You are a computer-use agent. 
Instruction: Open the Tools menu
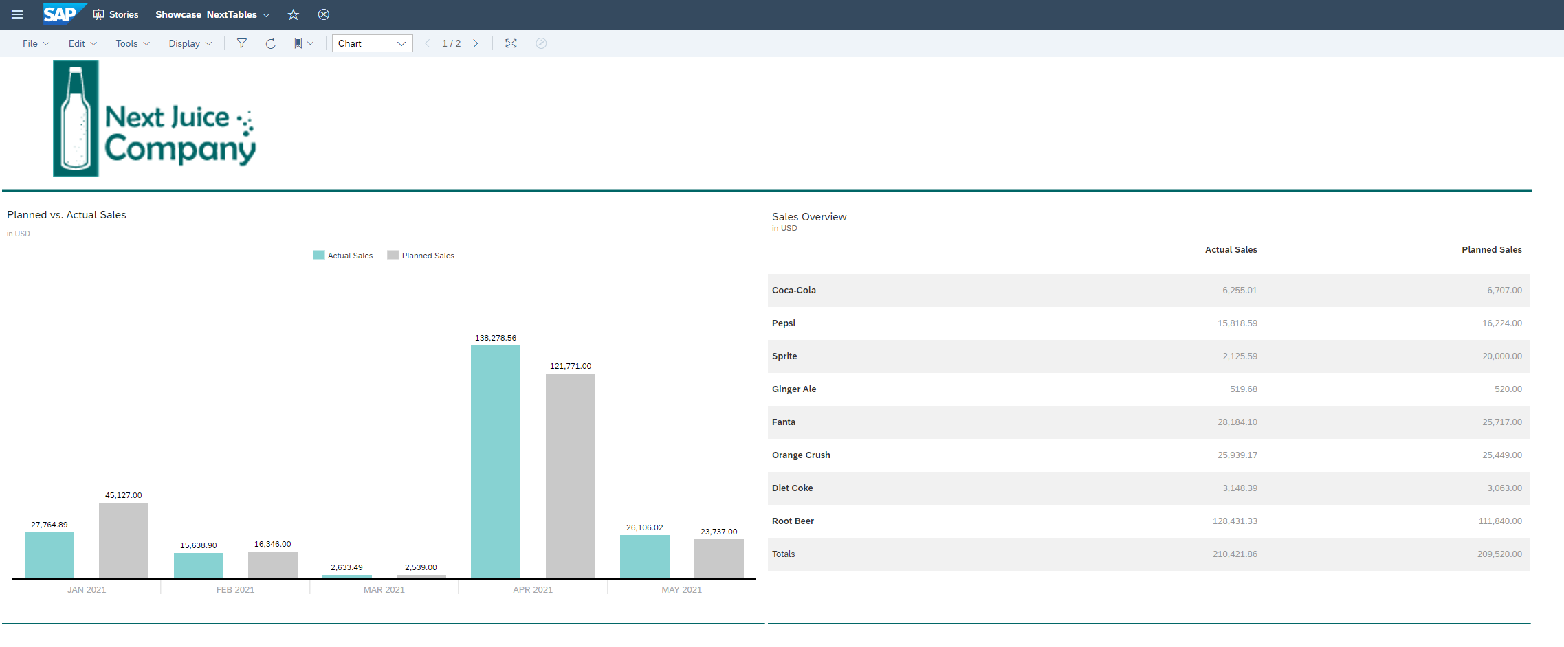tap(133, 43)
